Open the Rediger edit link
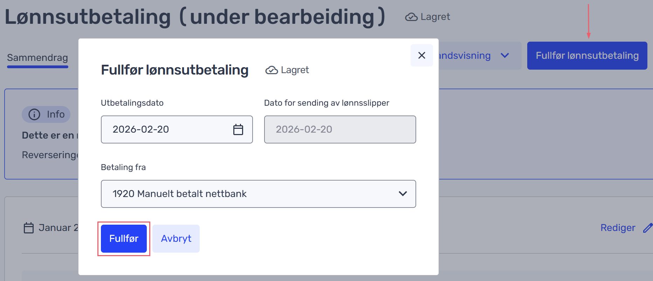The width and height of the screenshot is (653, 281). [618, 228]
